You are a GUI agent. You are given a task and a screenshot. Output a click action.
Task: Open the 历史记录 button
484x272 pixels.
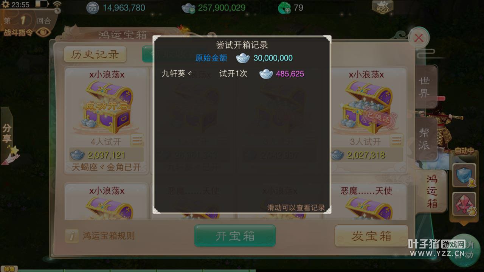[x=95, y=54]
